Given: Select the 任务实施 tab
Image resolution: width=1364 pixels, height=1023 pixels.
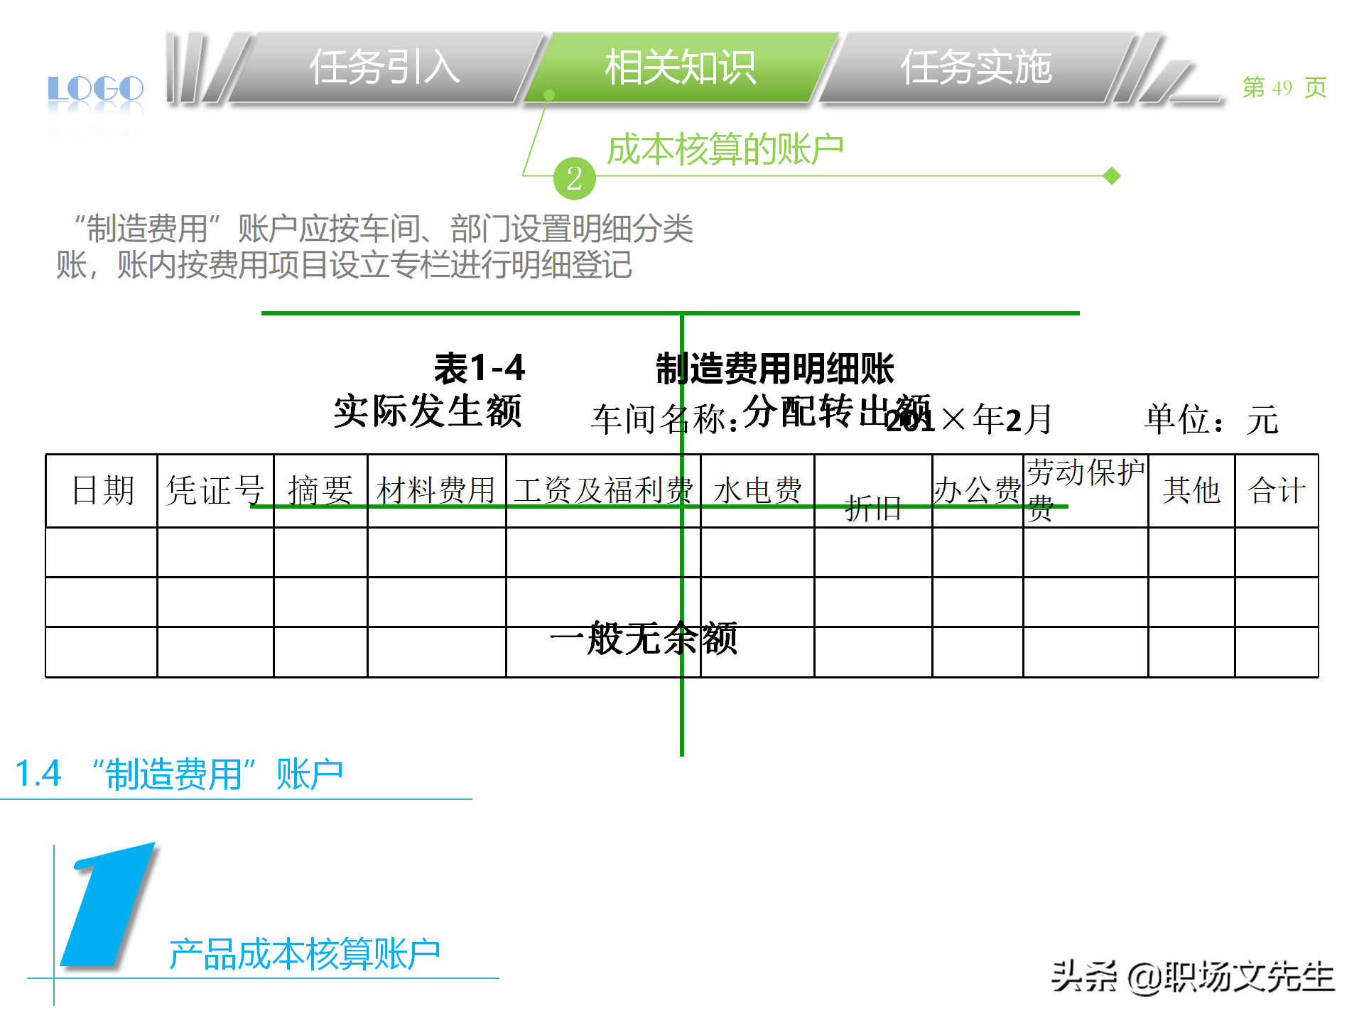Looking at the screenshot, I should (975, 68).
